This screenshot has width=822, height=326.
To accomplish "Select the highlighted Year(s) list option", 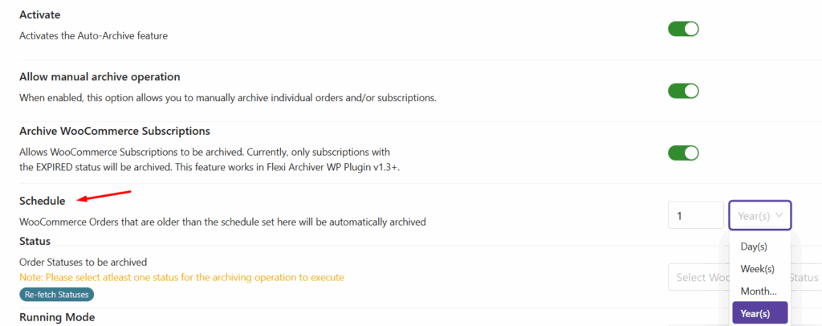I will tap(759, 313).
